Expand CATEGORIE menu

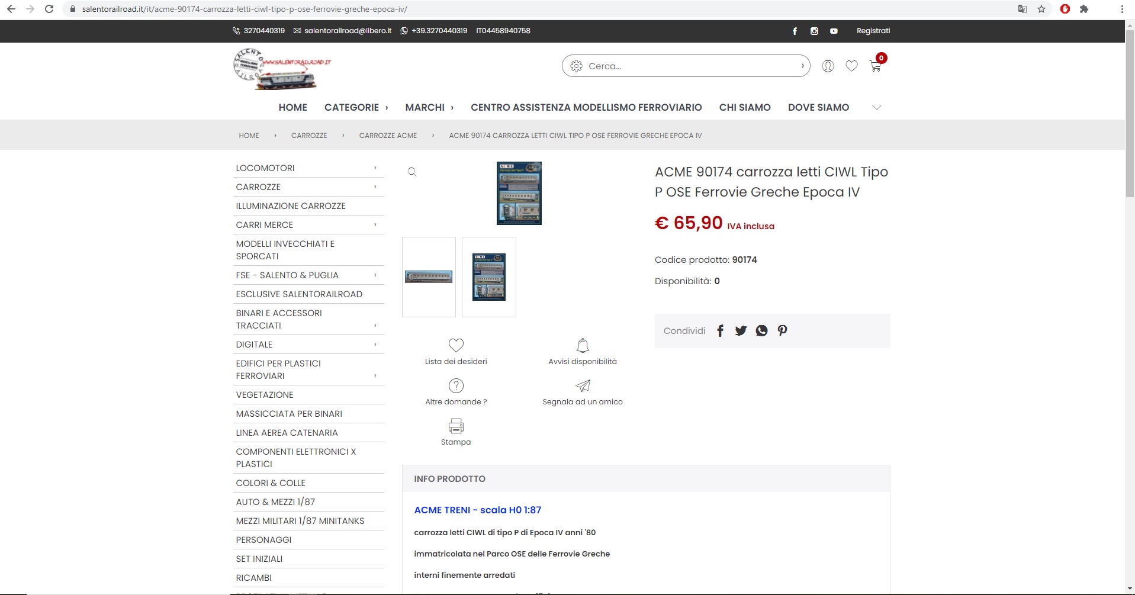coord(356,107)
